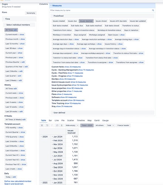
Task: Collapse the 2024 year row
Action: (x=41, y=137)
